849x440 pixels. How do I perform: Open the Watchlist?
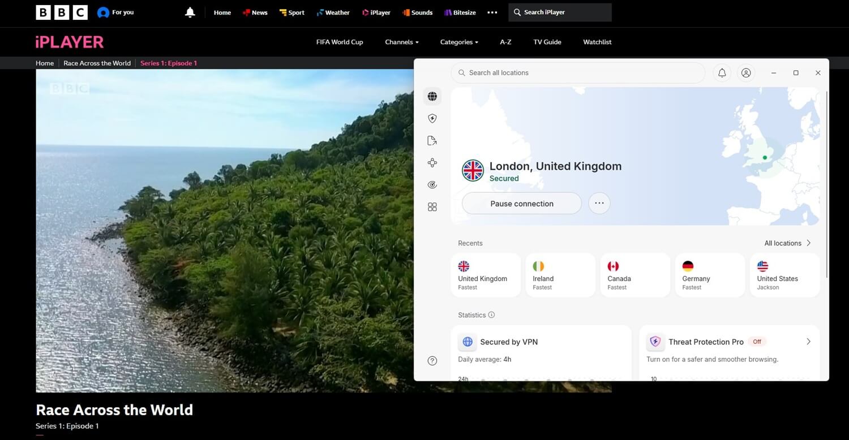pyautogui.click(x=597, y=42)
